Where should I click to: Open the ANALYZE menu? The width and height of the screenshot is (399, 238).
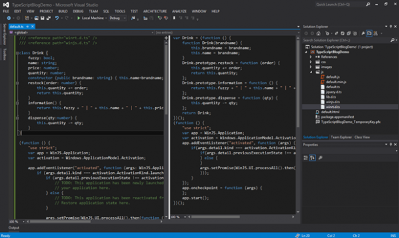(x=179, y=11)
